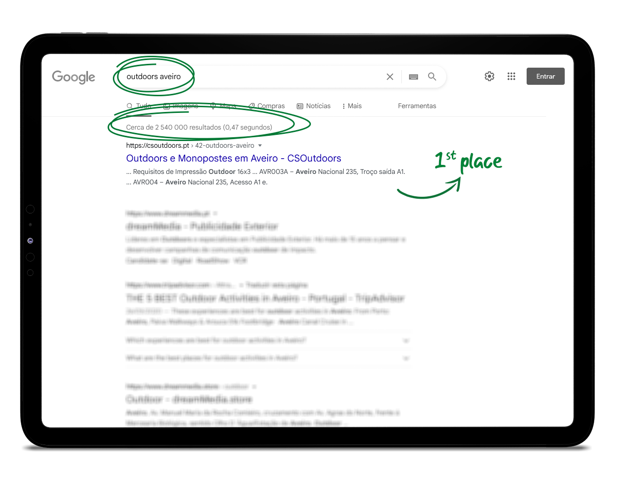Open the Mais menu
Viewport: 619px width, 486px height.
pyautogui.click(x=352, y=106)
